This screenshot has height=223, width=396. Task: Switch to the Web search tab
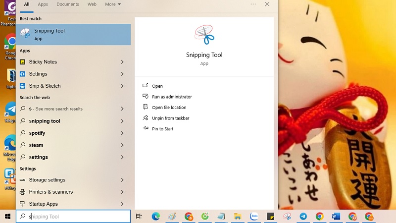(92, 4)
